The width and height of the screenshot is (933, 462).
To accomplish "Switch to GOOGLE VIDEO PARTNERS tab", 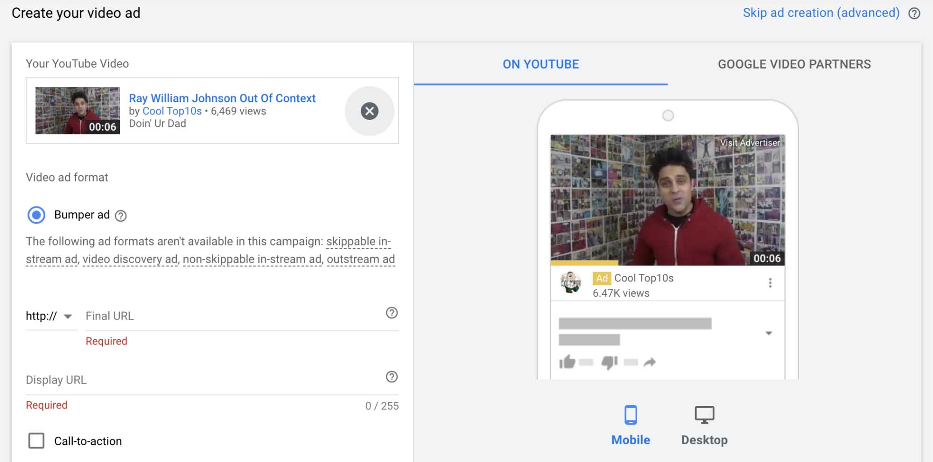I will tap(794, 64).
